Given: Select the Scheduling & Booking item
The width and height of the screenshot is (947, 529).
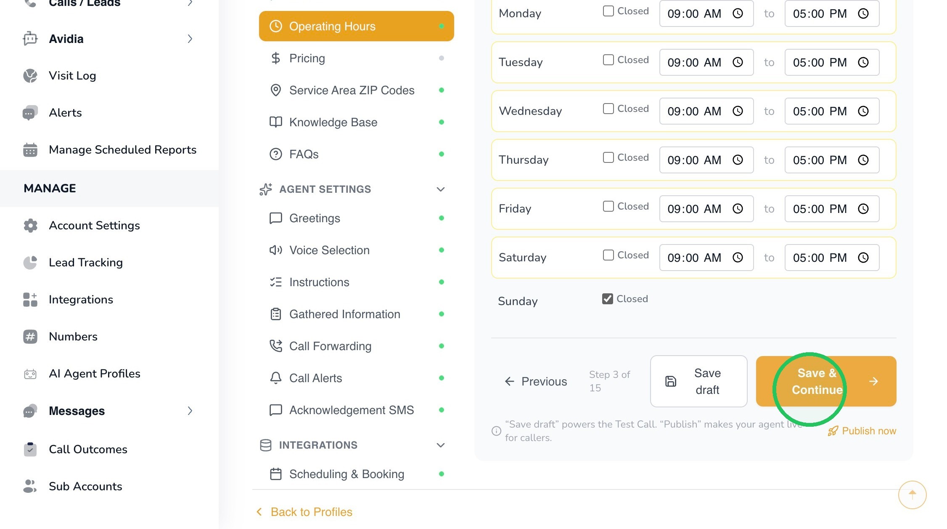Looking at the screenshot, I should point(356,474).
